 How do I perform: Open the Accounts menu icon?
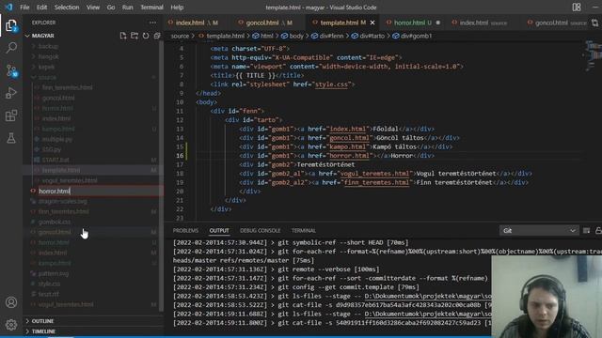[x=11, y=302]
